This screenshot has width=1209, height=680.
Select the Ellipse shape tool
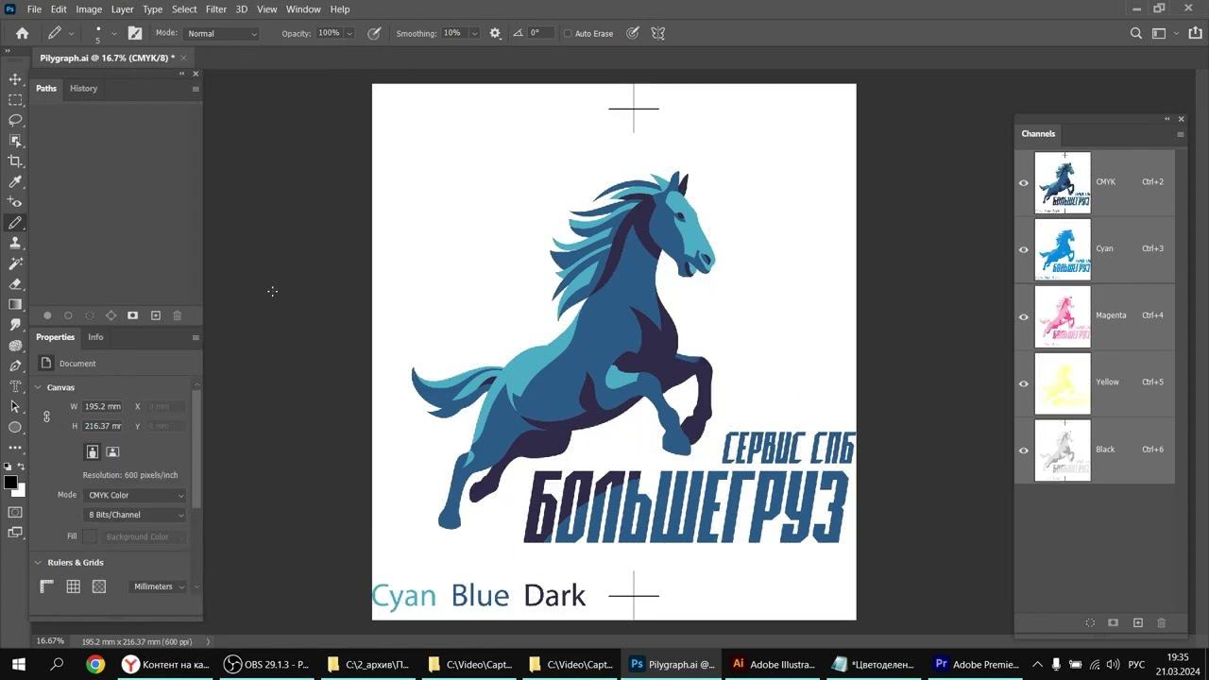click(15, 427)
